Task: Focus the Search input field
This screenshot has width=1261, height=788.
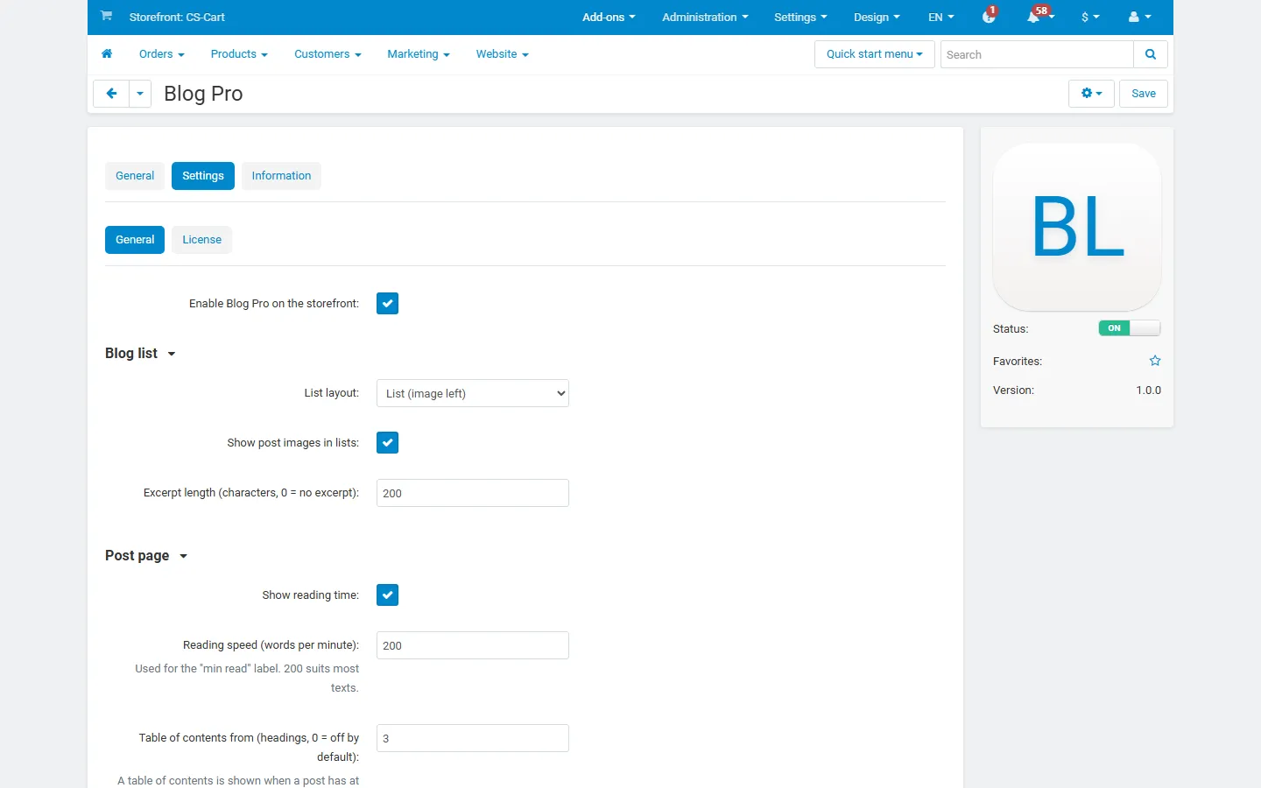Action: tap(1037, 54)
